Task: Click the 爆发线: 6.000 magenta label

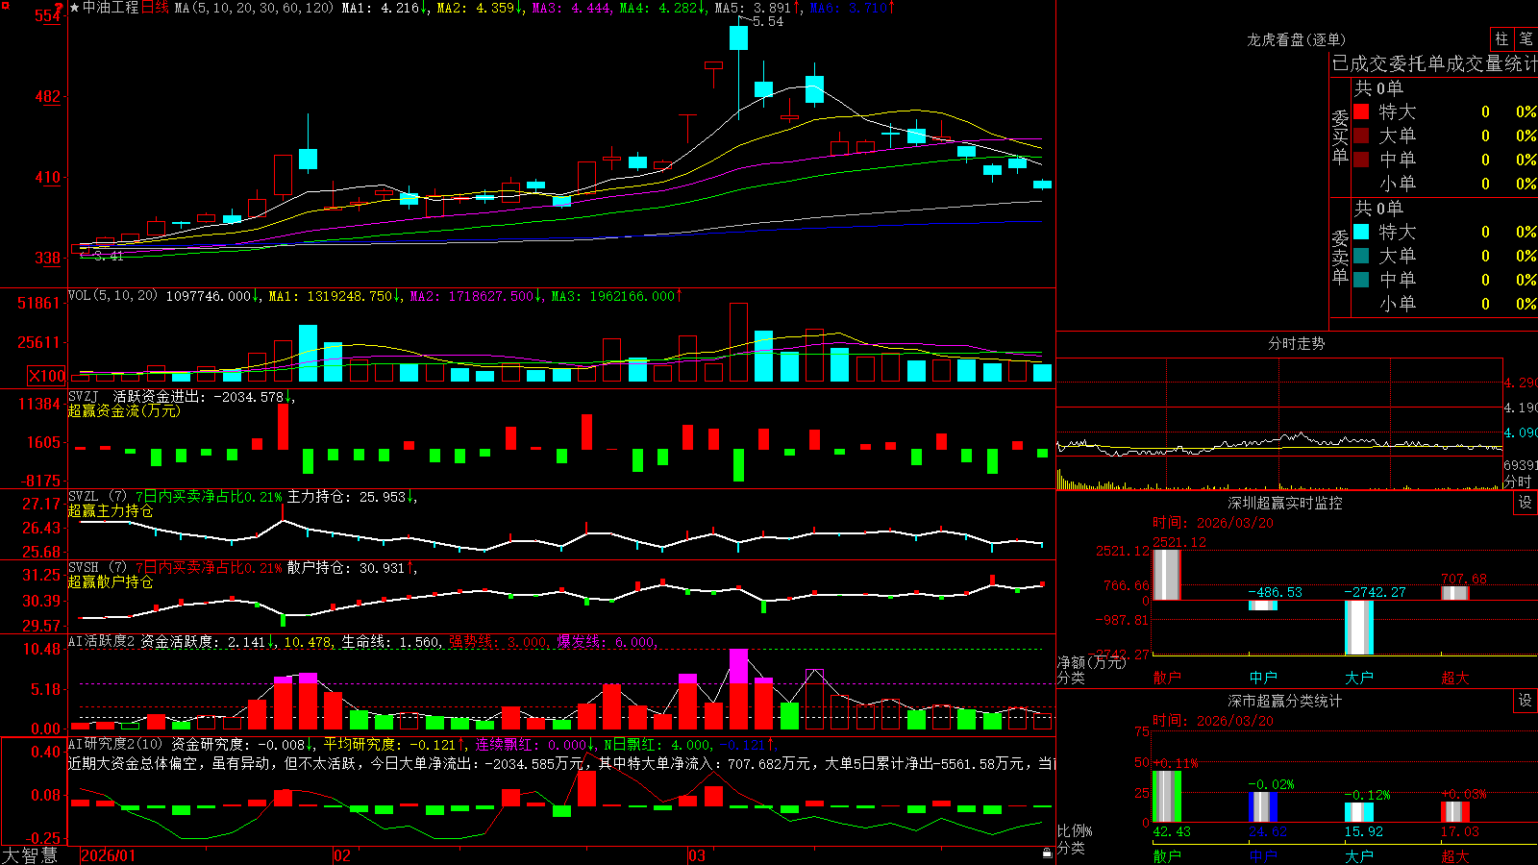Action: [x=608, y=642]
